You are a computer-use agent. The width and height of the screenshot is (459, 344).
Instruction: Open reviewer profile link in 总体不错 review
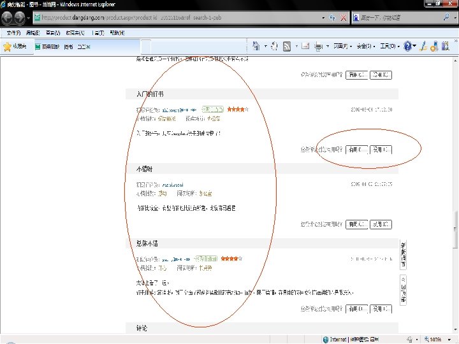coord(176,259)
